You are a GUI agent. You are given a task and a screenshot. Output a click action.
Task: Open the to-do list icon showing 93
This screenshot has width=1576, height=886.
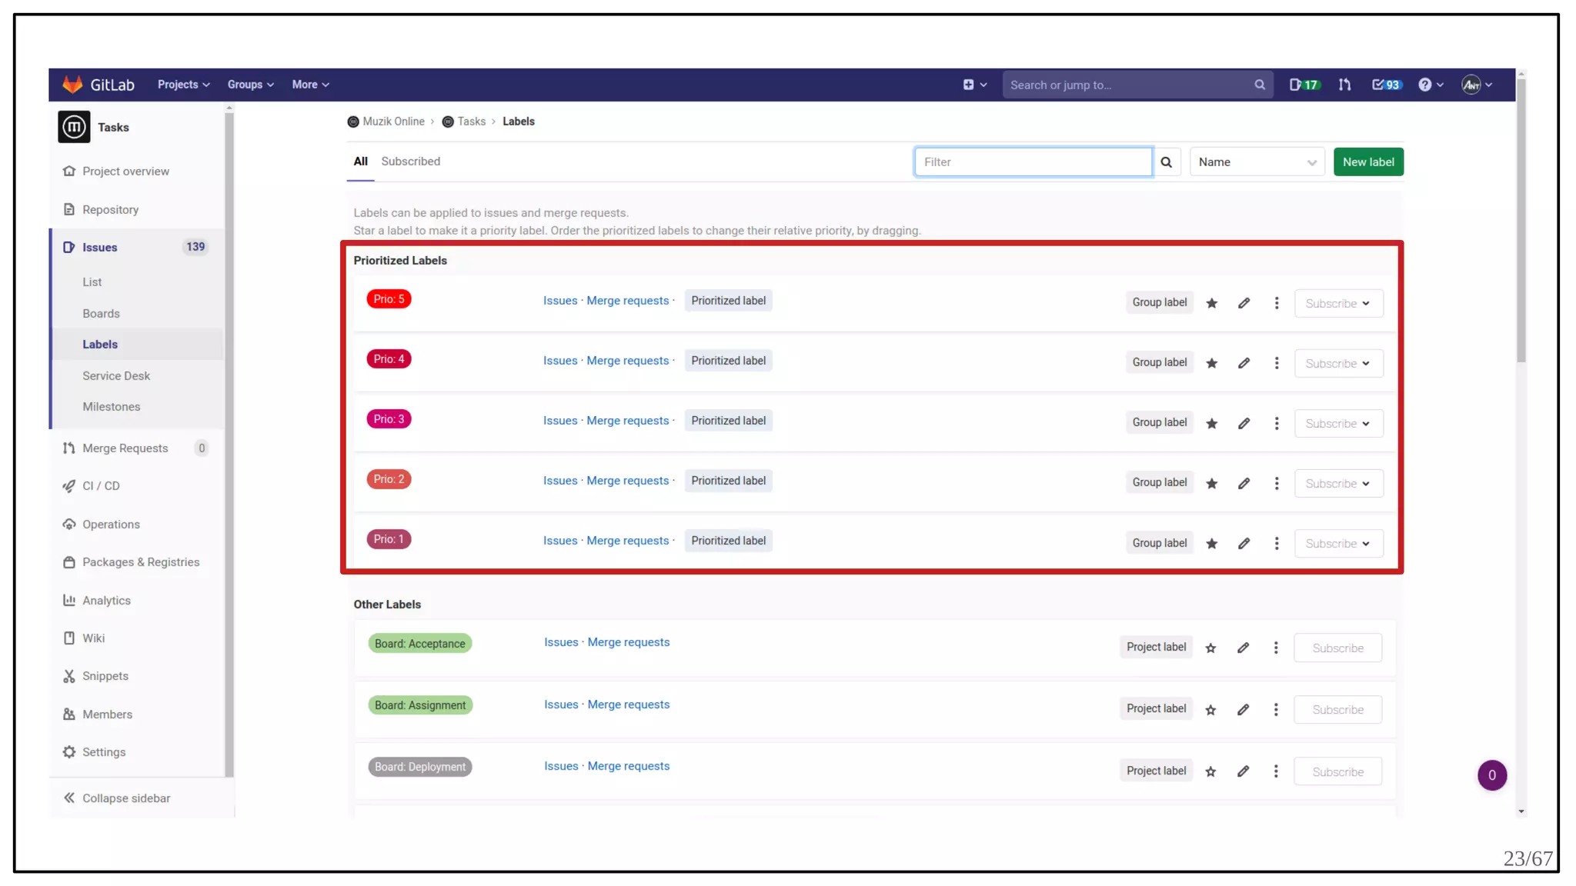click(1386, 85)
